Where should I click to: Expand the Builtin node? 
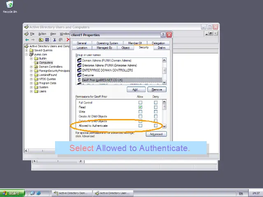[31, 58]
